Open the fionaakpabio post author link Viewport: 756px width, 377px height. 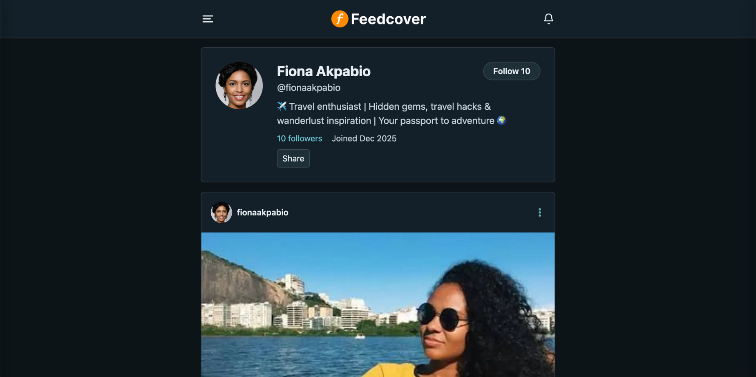[x=262, y=213]
